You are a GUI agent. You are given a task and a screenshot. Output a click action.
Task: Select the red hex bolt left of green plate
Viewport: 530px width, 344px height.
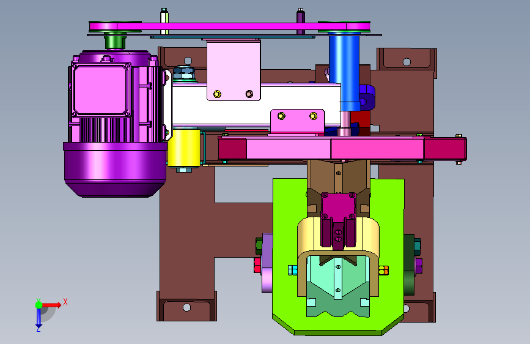pos(257,265)
